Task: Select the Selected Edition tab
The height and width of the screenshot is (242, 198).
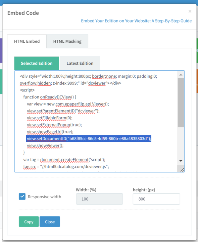Action: (x=37, y=63)
